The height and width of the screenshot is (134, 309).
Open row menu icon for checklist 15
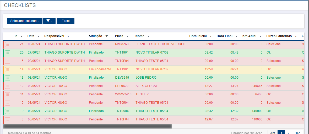click(x=8, y=61)
